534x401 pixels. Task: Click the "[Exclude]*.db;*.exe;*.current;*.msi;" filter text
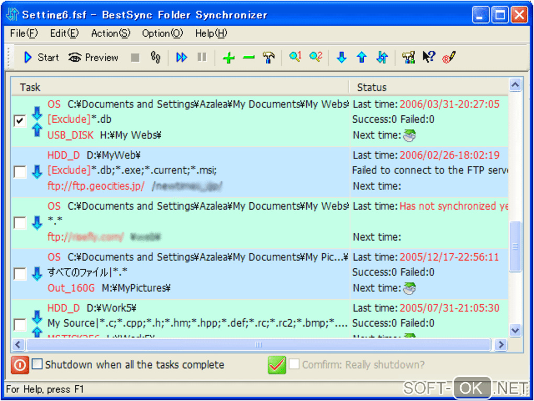tap(132, 170)
